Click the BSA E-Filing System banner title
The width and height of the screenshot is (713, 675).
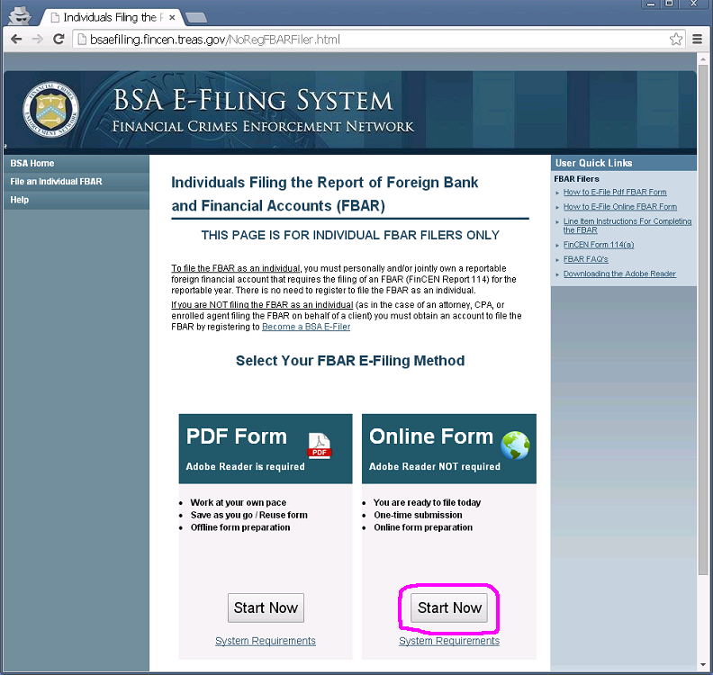(253, 101)
